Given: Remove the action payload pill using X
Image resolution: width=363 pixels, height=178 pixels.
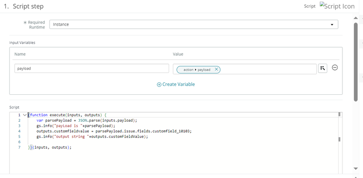Looking at the screenshot, I should (216, 70).
